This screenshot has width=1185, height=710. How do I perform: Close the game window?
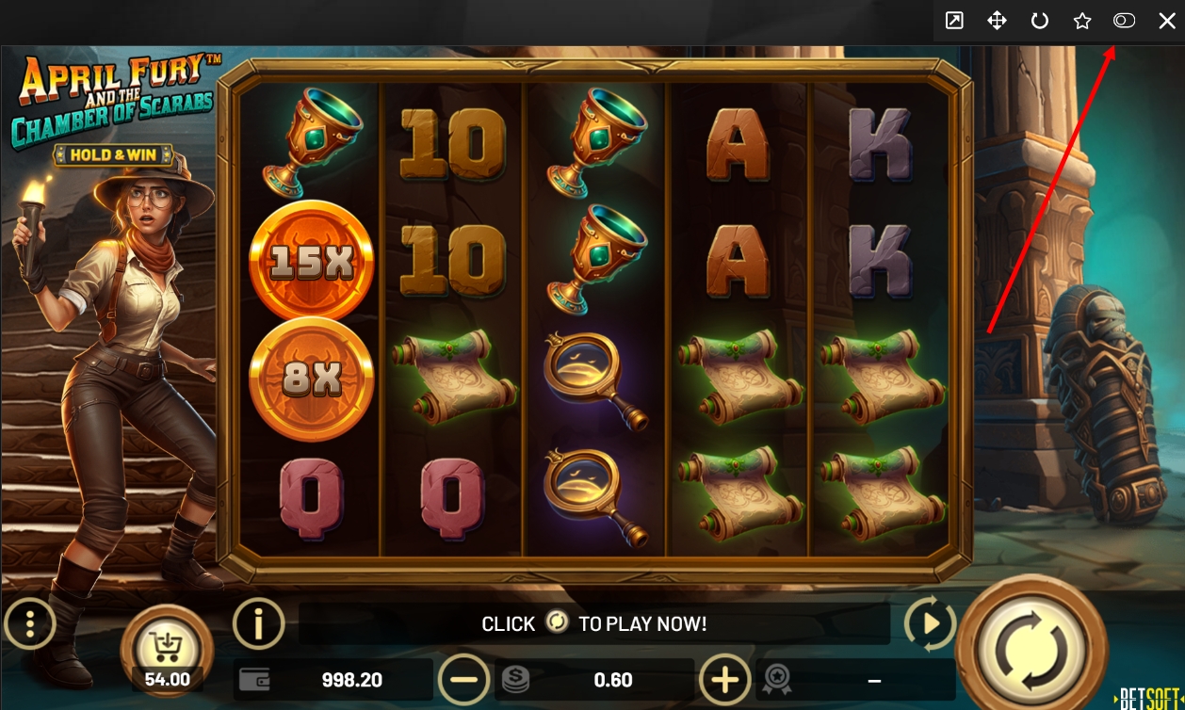point(1166,21)
